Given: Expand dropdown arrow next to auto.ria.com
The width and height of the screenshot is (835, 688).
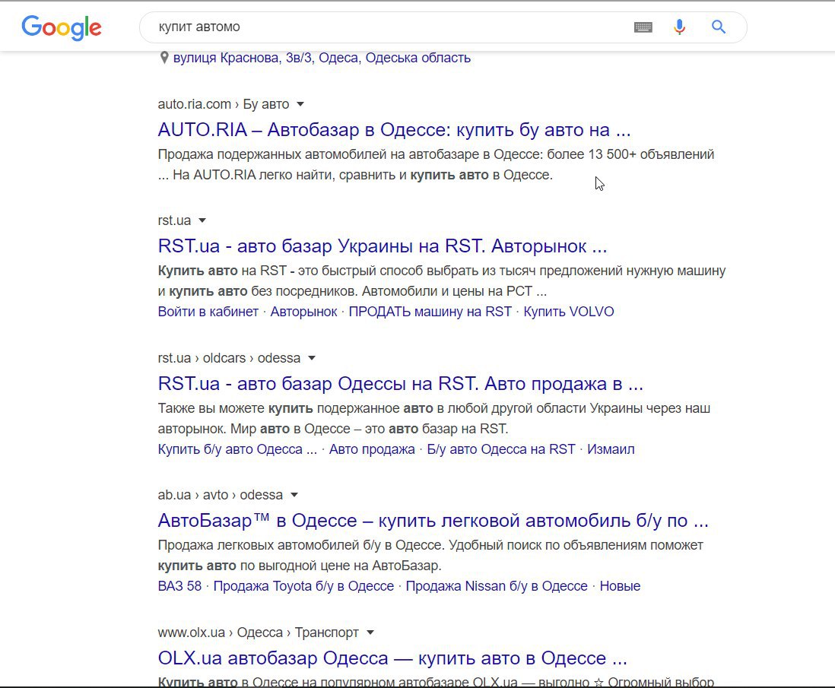Looking at the screenshot, I should pyautogui.click(x=300, y=104).
